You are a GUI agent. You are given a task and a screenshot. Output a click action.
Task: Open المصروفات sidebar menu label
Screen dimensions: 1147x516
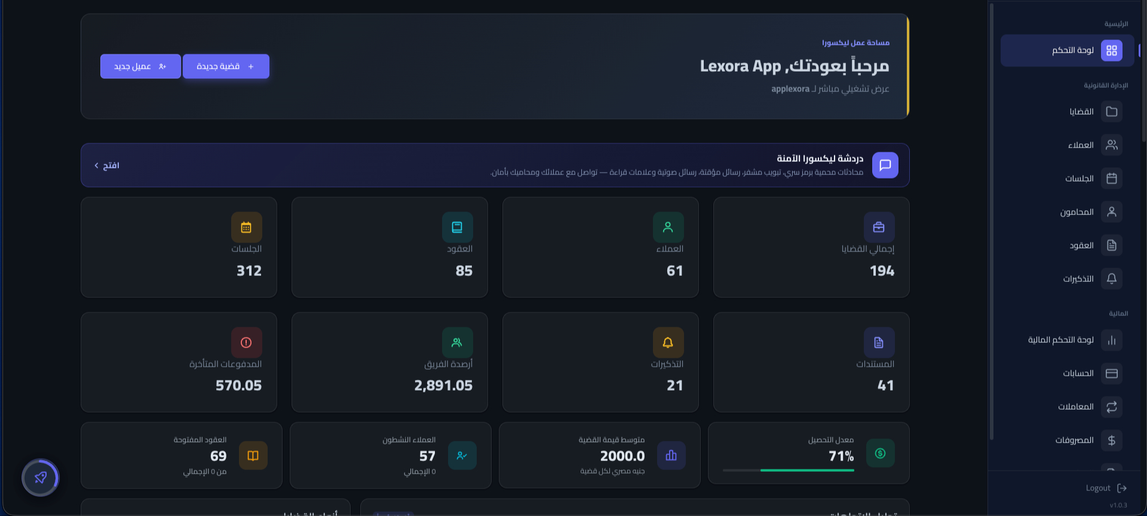pos(1075,441)
